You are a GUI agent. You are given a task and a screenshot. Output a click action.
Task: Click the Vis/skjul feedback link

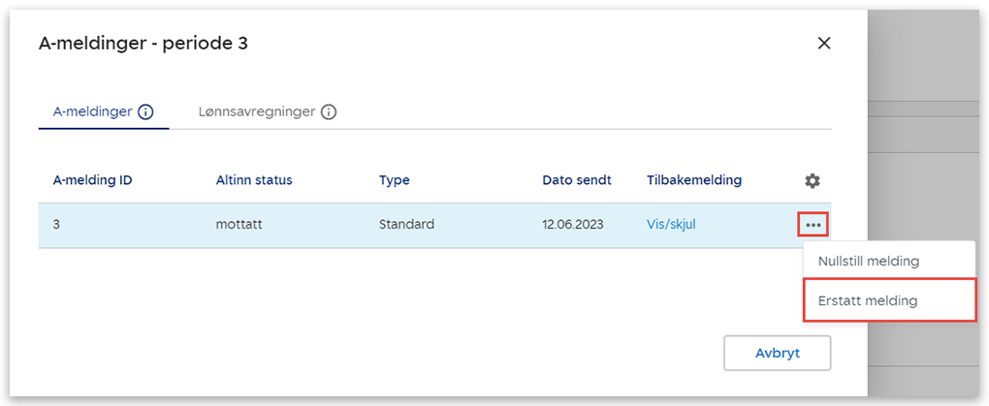671,225
